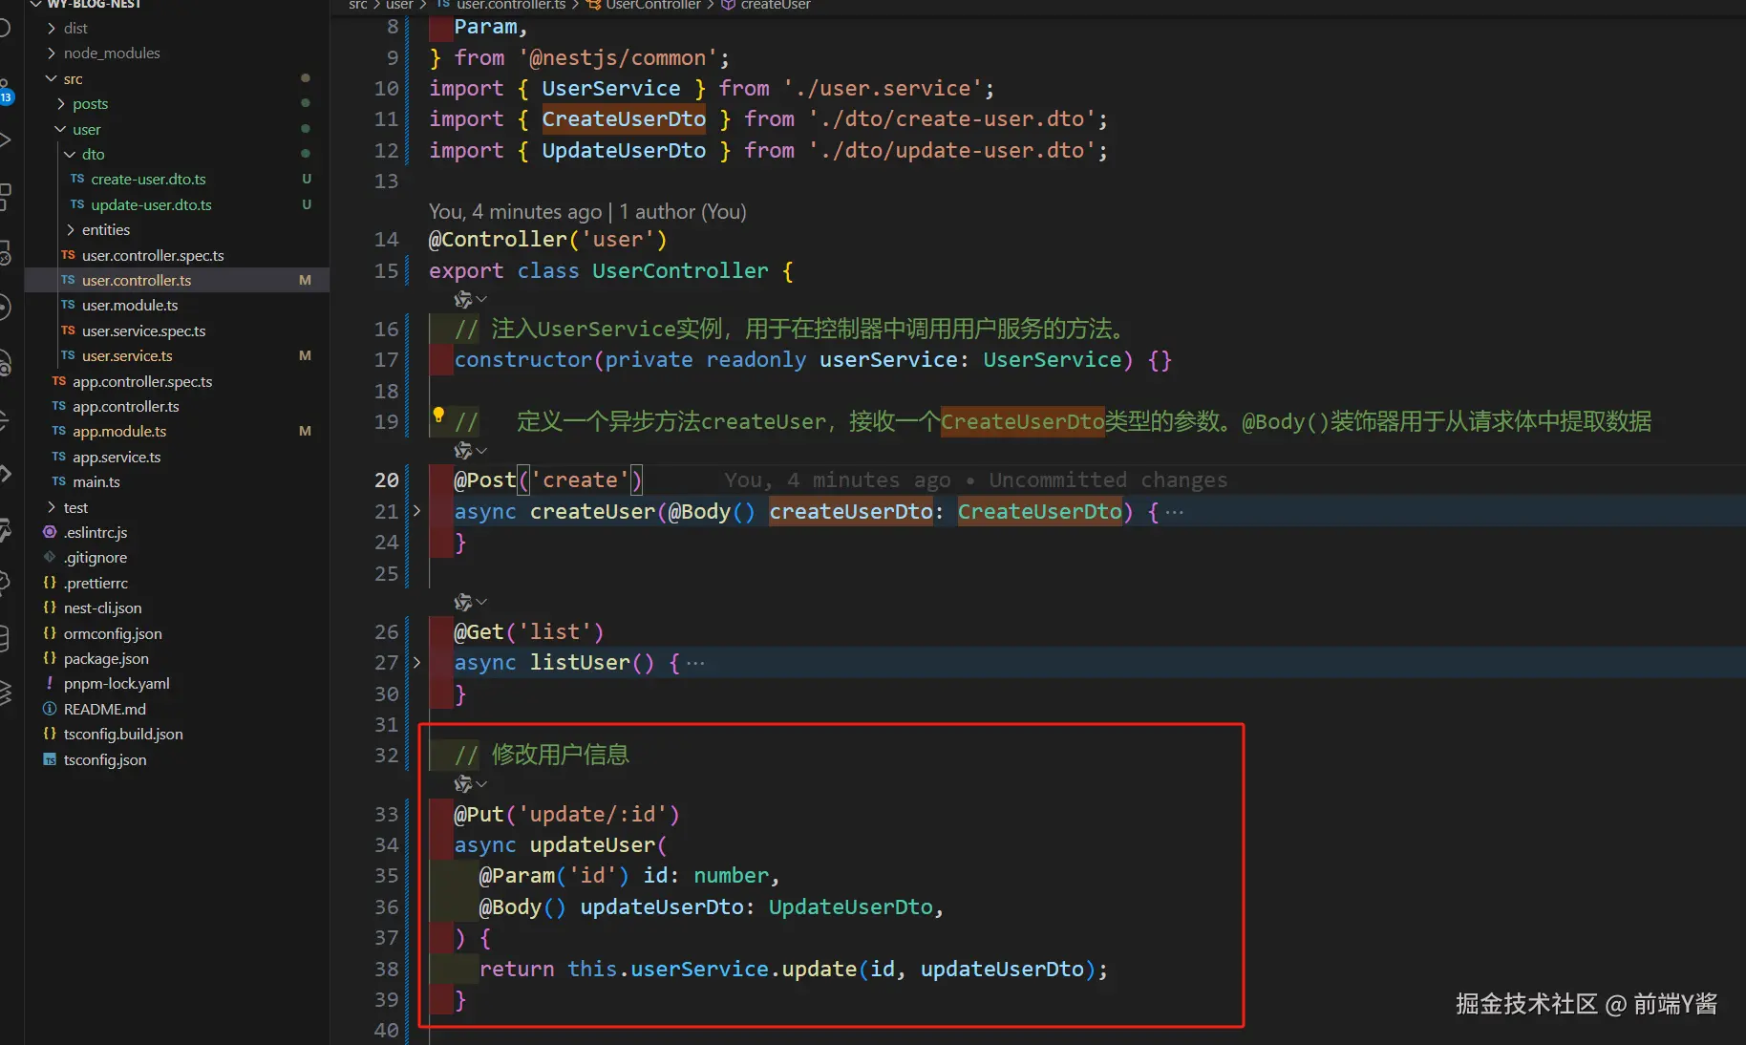Viewport: 1746px width, 1045px height.
Task: Click the './user.service' import path on line 10
Action: pyautogui.click(x=883, y=89)
